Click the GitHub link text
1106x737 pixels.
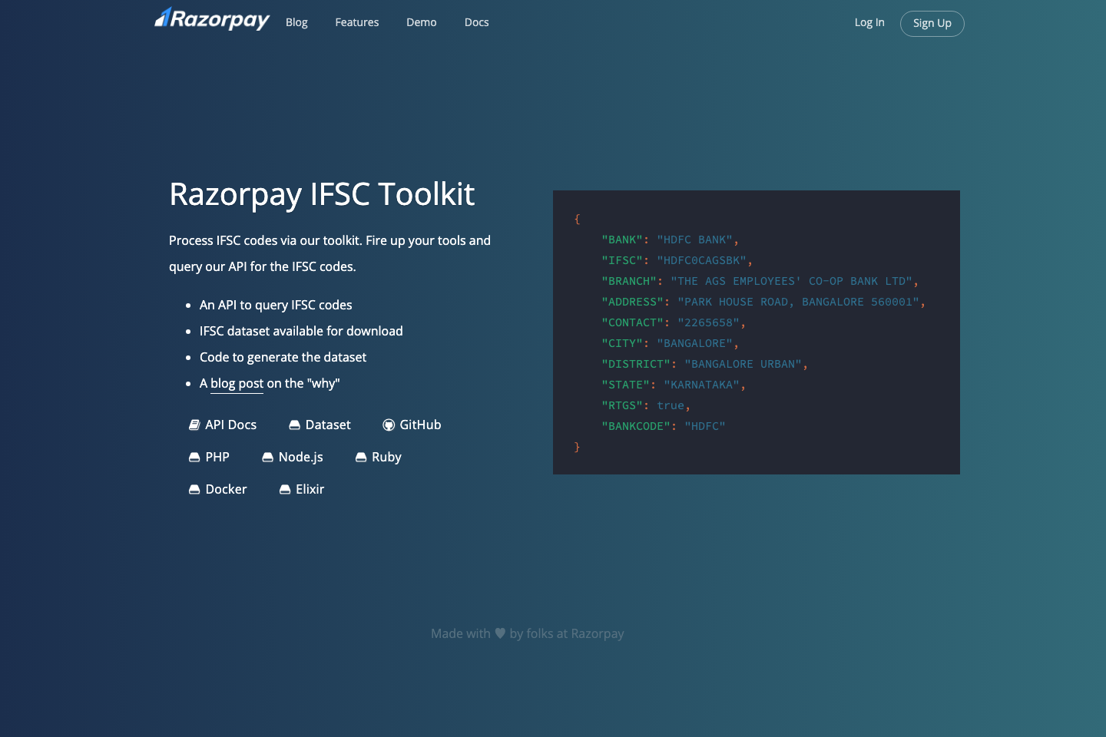coord(421,425)
